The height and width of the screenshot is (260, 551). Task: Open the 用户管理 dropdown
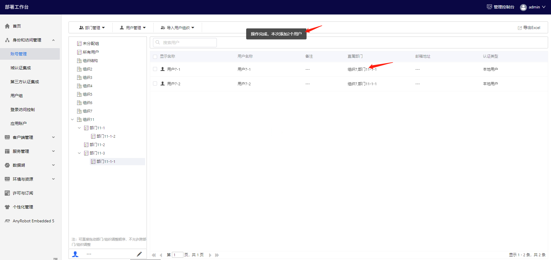point(133,28)
